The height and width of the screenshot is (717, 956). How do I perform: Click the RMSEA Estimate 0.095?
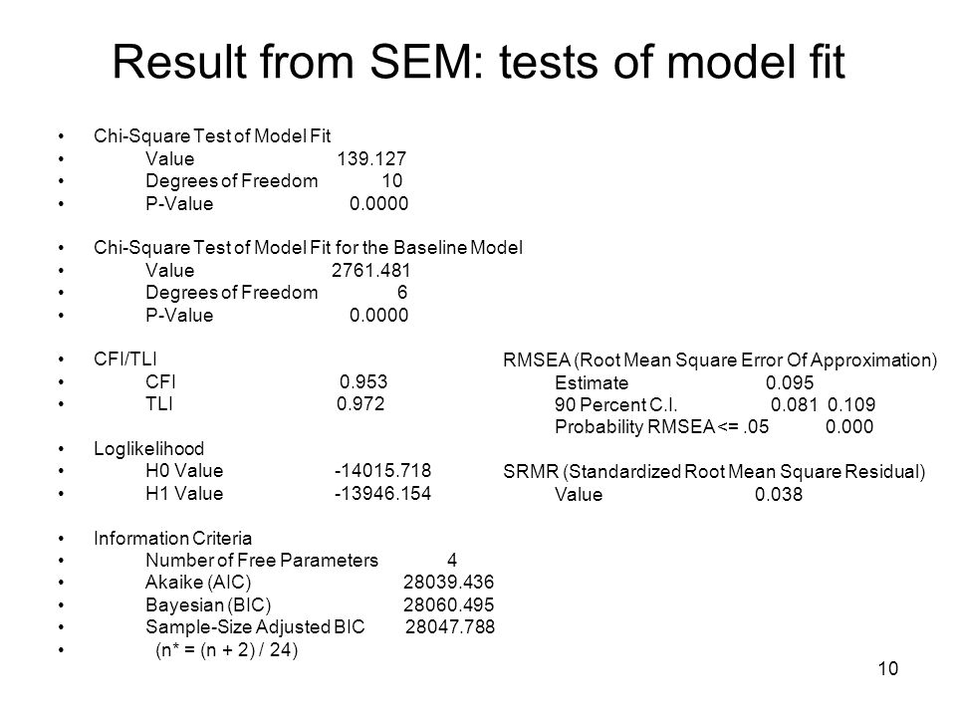click(790, 382)
